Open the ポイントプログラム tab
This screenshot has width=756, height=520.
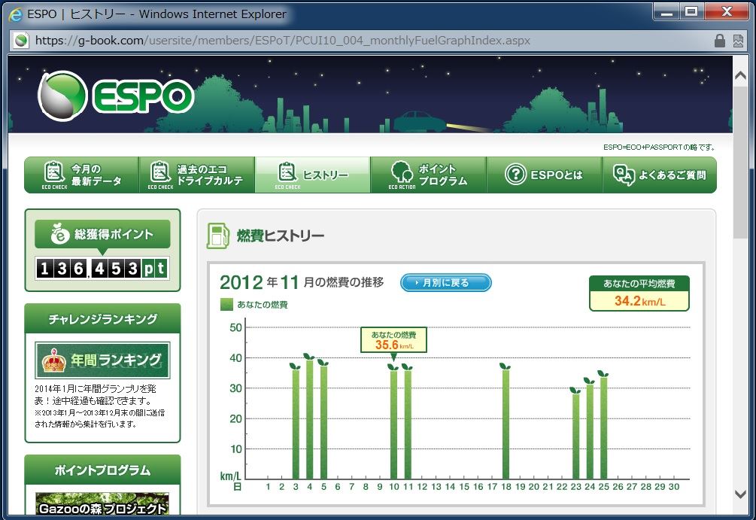[x=429, y=175]
